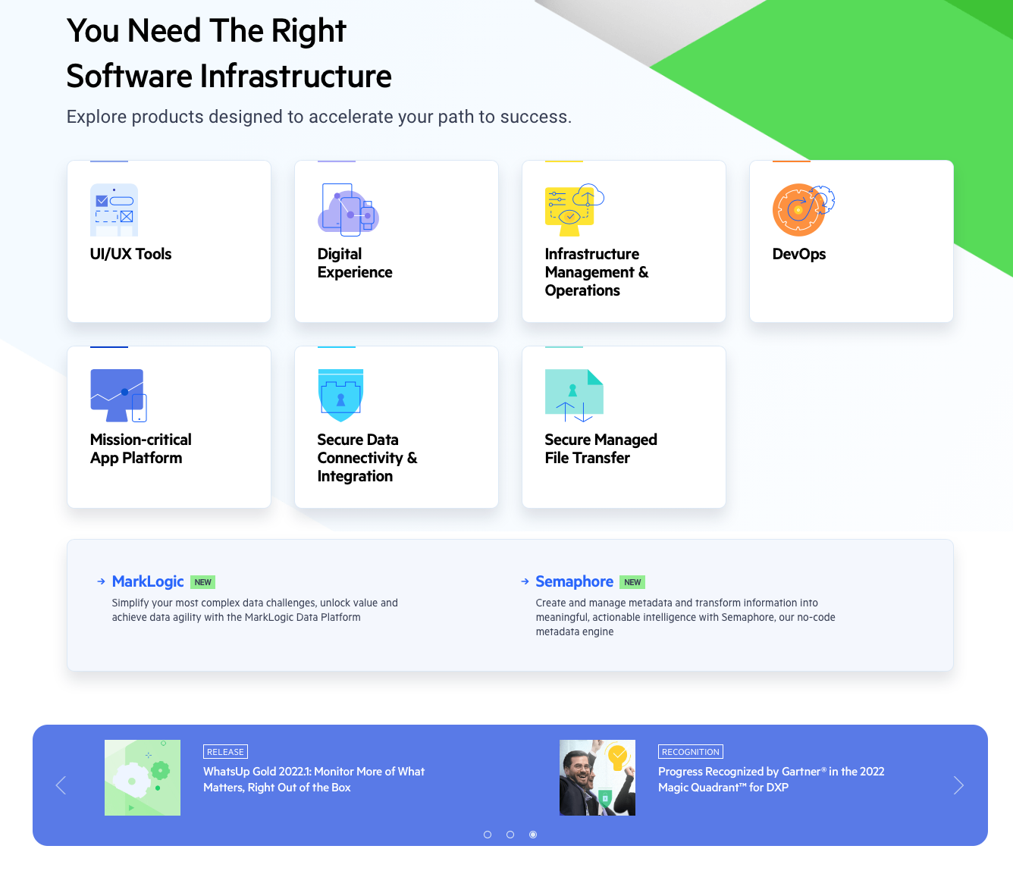
Task: Go to previous slide with left chevron
Action: coord(61,785)
